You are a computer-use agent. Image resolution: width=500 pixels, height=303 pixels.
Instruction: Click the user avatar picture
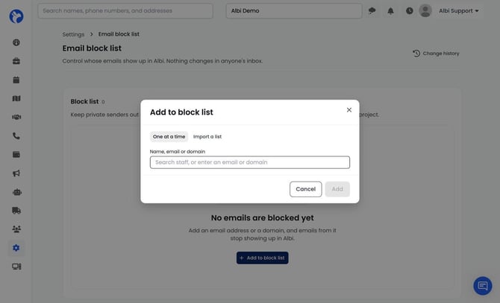click(425, 11)
